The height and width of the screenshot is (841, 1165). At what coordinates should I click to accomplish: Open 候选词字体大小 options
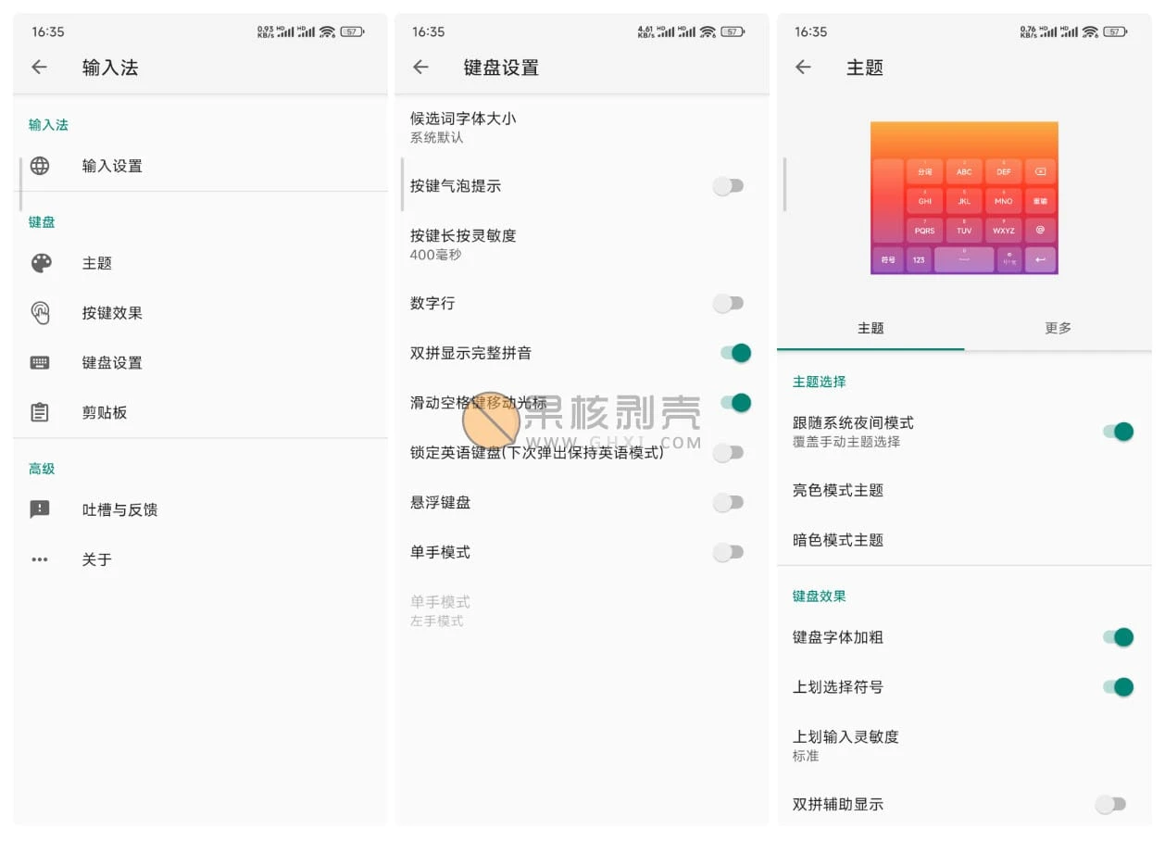[463, 128]
